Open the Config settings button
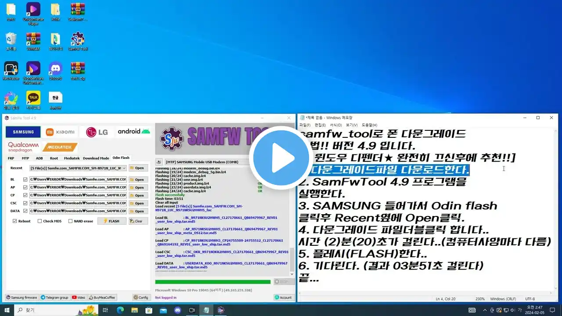This screenshot has width=562, height=316. point(141,297)
